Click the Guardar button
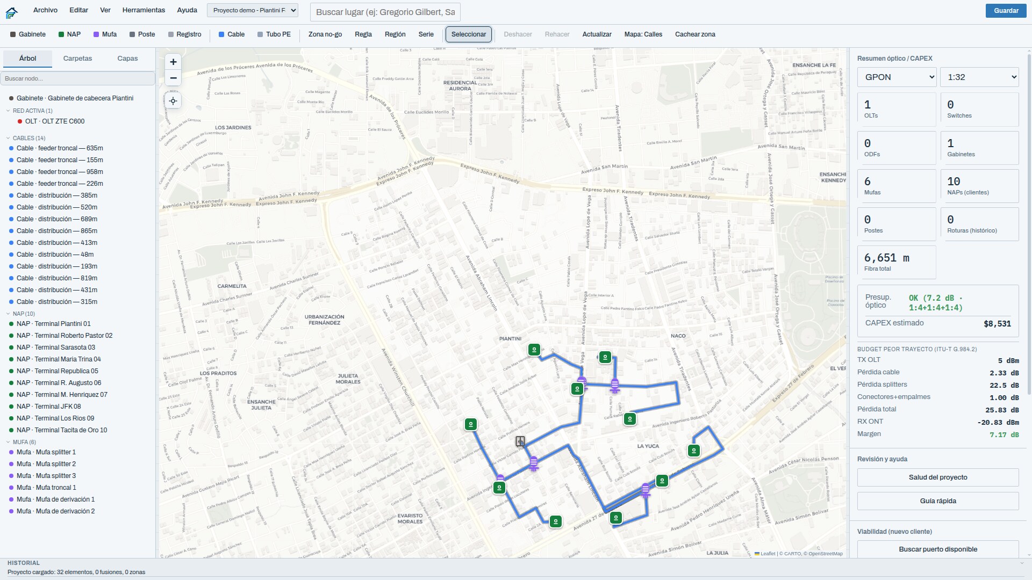Viewport: 1032px width, 580px height. pyautogui.click(x=1006, y=11)
